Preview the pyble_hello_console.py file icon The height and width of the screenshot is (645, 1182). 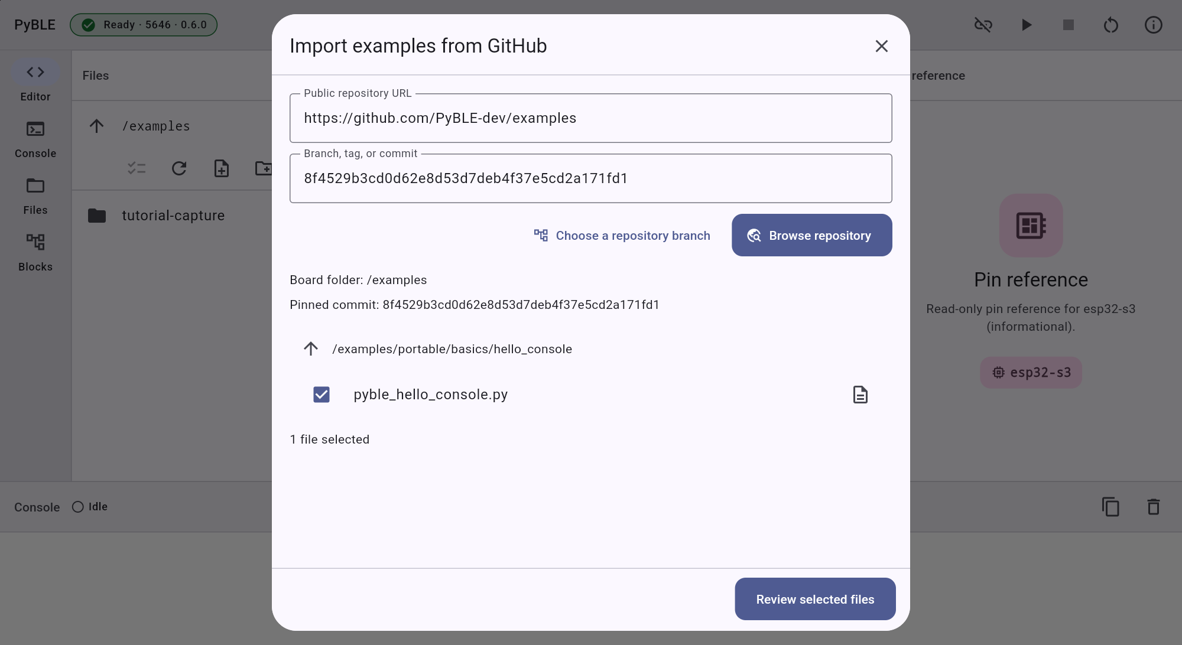point(860,395)
